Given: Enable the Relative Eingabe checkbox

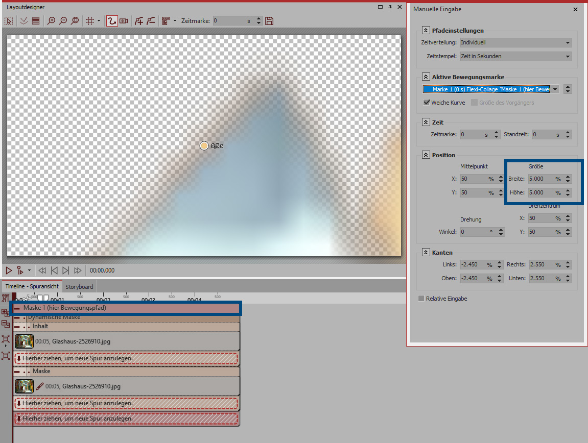Looking at the screenshot, I should [421, 299].
